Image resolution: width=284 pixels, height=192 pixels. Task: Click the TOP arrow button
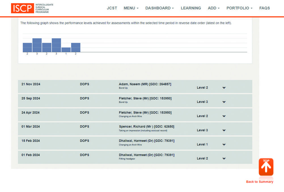coord(266,167)
